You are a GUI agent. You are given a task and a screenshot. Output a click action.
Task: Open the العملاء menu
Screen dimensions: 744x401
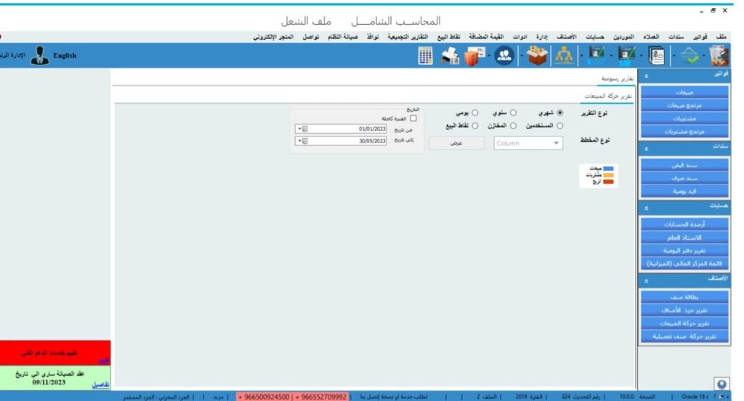(x=651, y=36)
